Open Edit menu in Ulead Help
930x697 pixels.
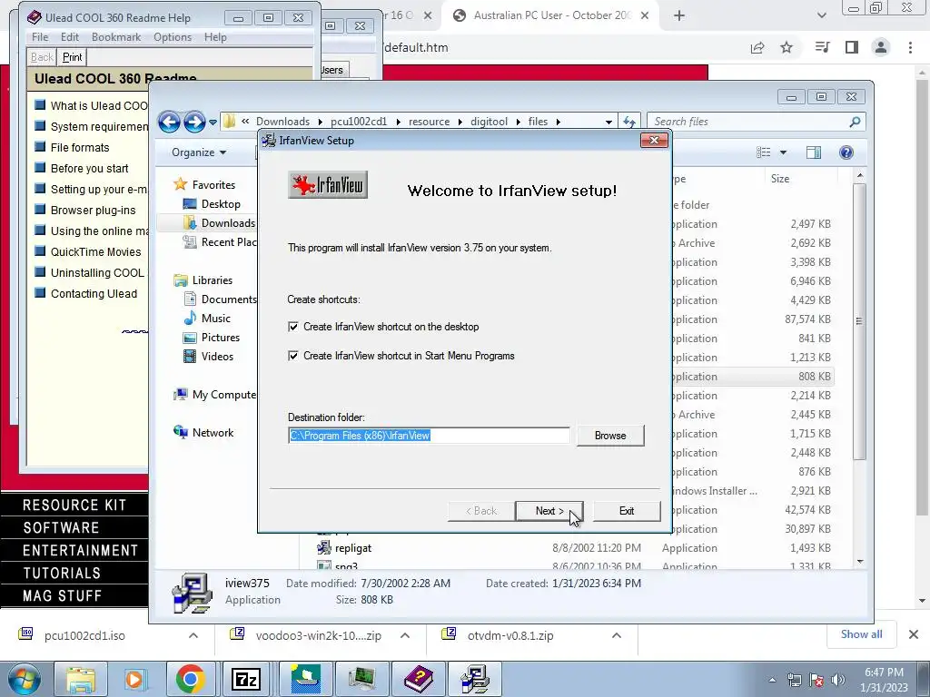point(69,36)
